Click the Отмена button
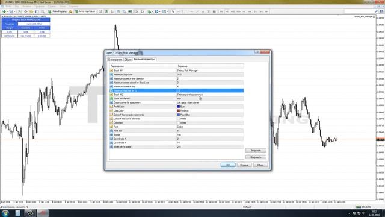The image size is (385, 217). pyautogui.click(x=244, y=165)
